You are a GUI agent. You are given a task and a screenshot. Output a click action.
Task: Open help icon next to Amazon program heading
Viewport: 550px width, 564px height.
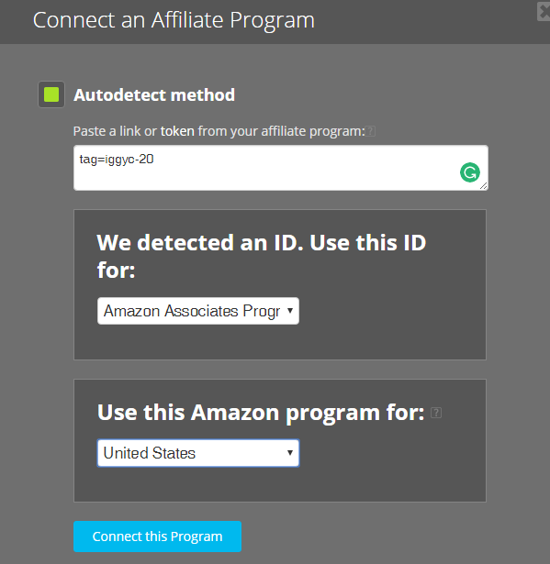[436, 413]
